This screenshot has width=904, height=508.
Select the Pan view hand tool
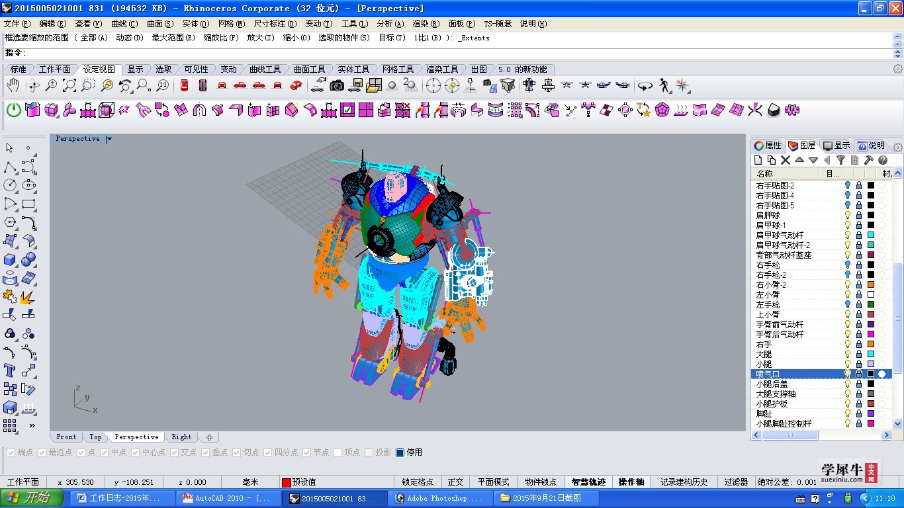(x=13, y=85)
